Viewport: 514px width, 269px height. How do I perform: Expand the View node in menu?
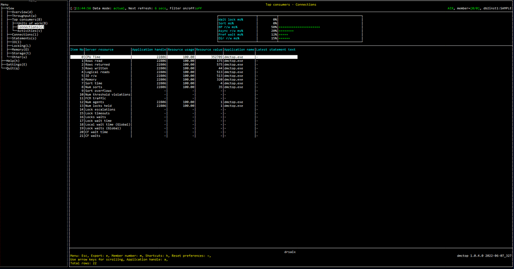(x=10, y=8)
